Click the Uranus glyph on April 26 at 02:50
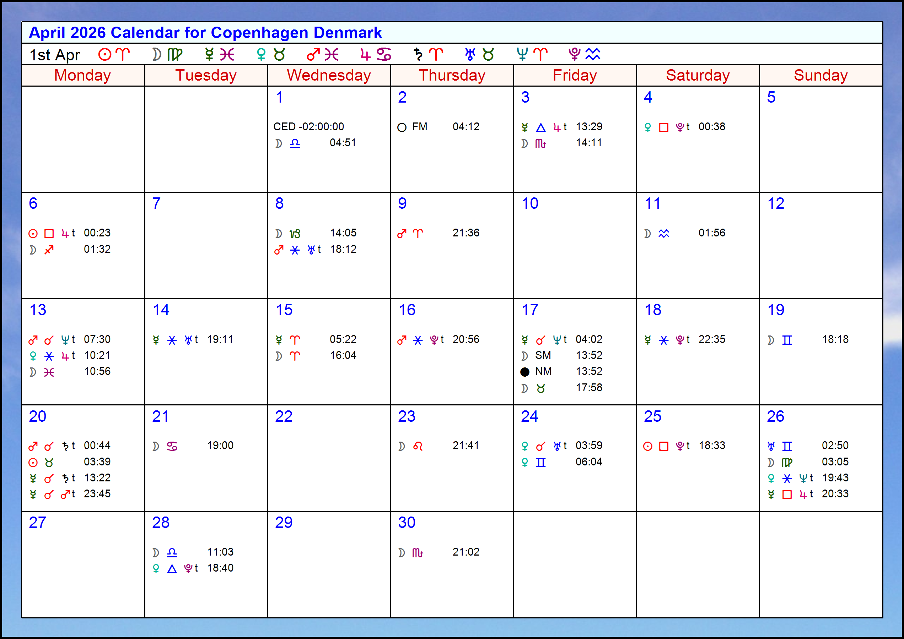 click(x=771, y=446)
